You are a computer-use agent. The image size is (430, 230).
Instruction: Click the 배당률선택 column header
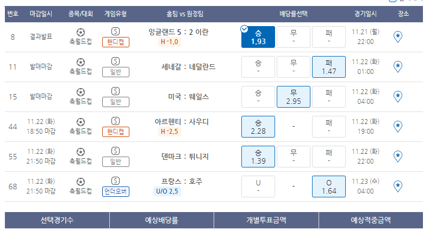point(294,14)
